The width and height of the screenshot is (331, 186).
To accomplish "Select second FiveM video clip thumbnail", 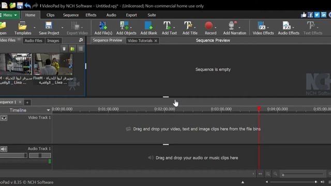I will (53, 64).
